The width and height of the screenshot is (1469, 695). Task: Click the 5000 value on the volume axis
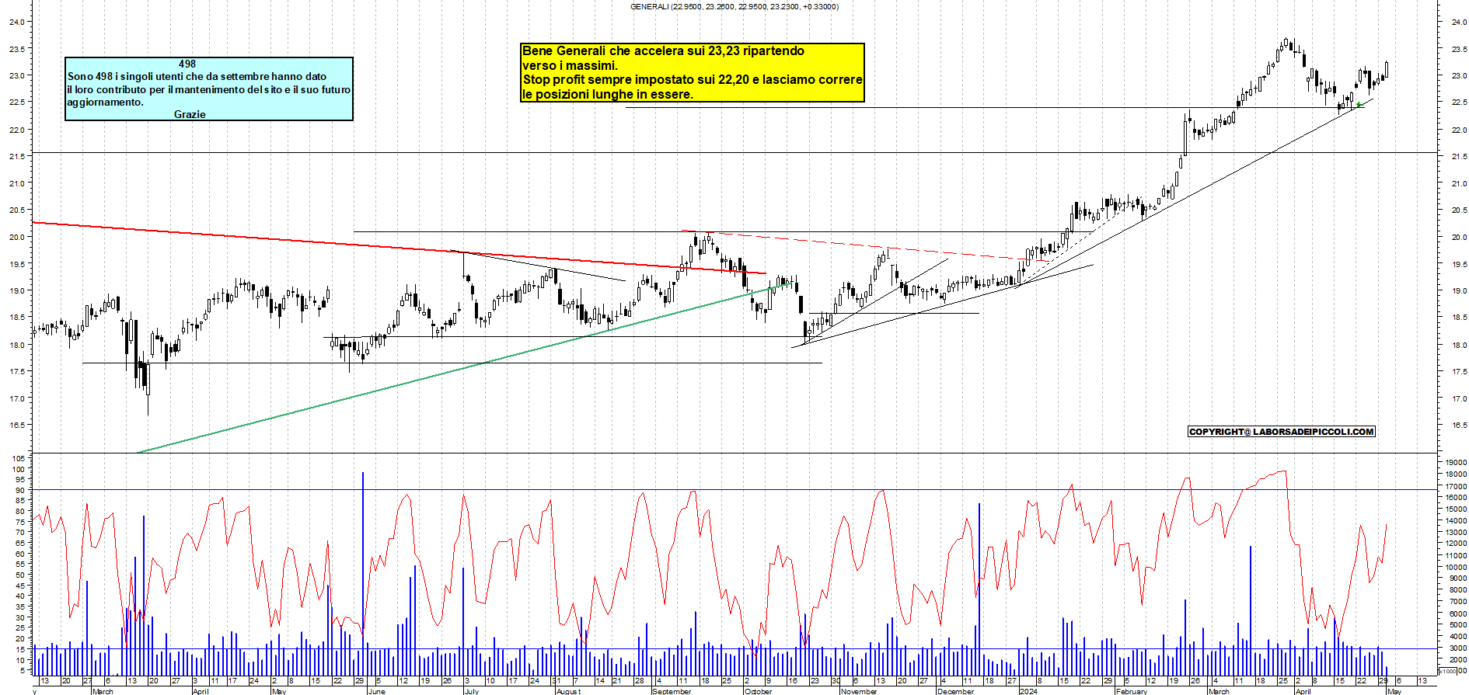[x=1457, y=625]
